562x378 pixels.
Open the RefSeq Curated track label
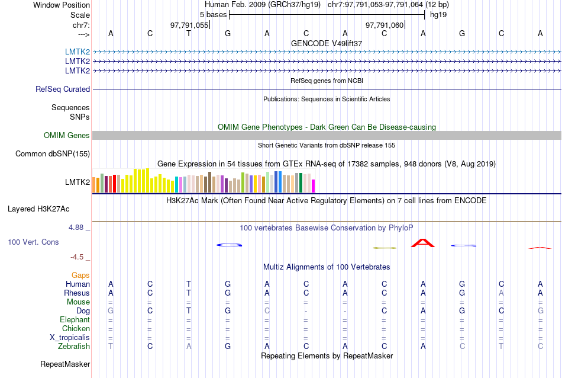[x=63, y=89]
